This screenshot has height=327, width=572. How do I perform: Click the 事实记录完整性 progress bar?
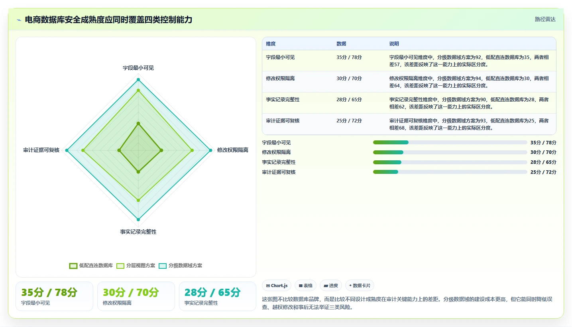coord(450,162)
